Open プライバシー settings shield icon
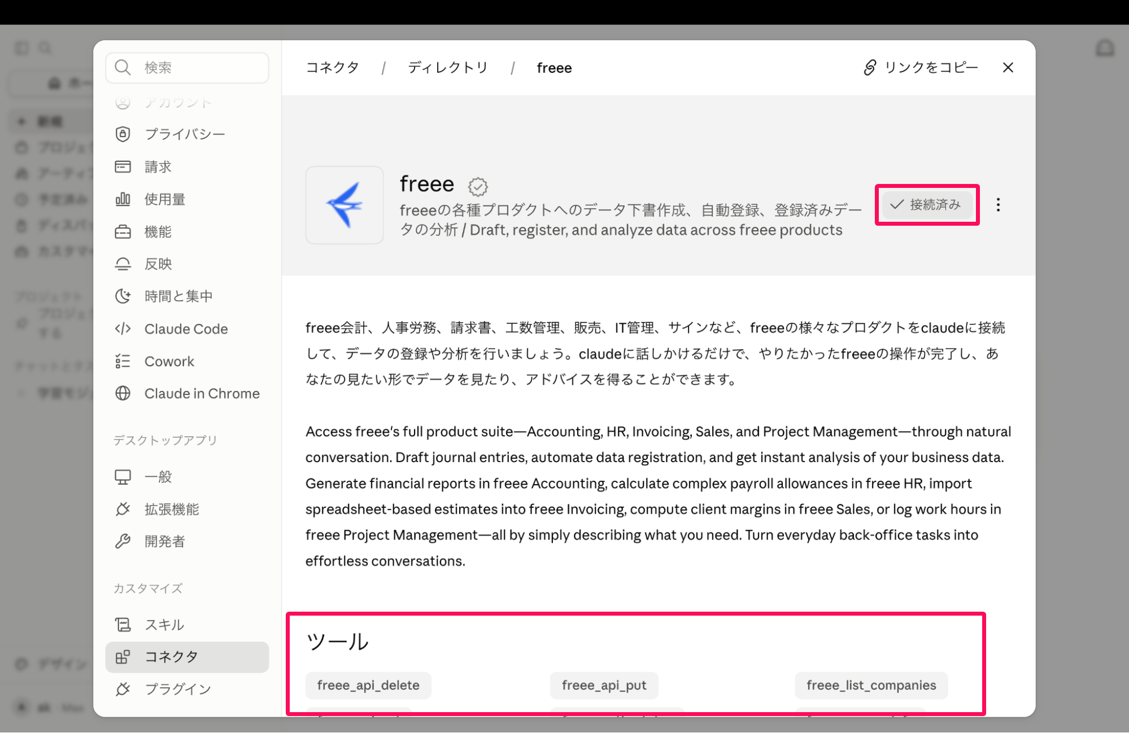 coord(123,134)
